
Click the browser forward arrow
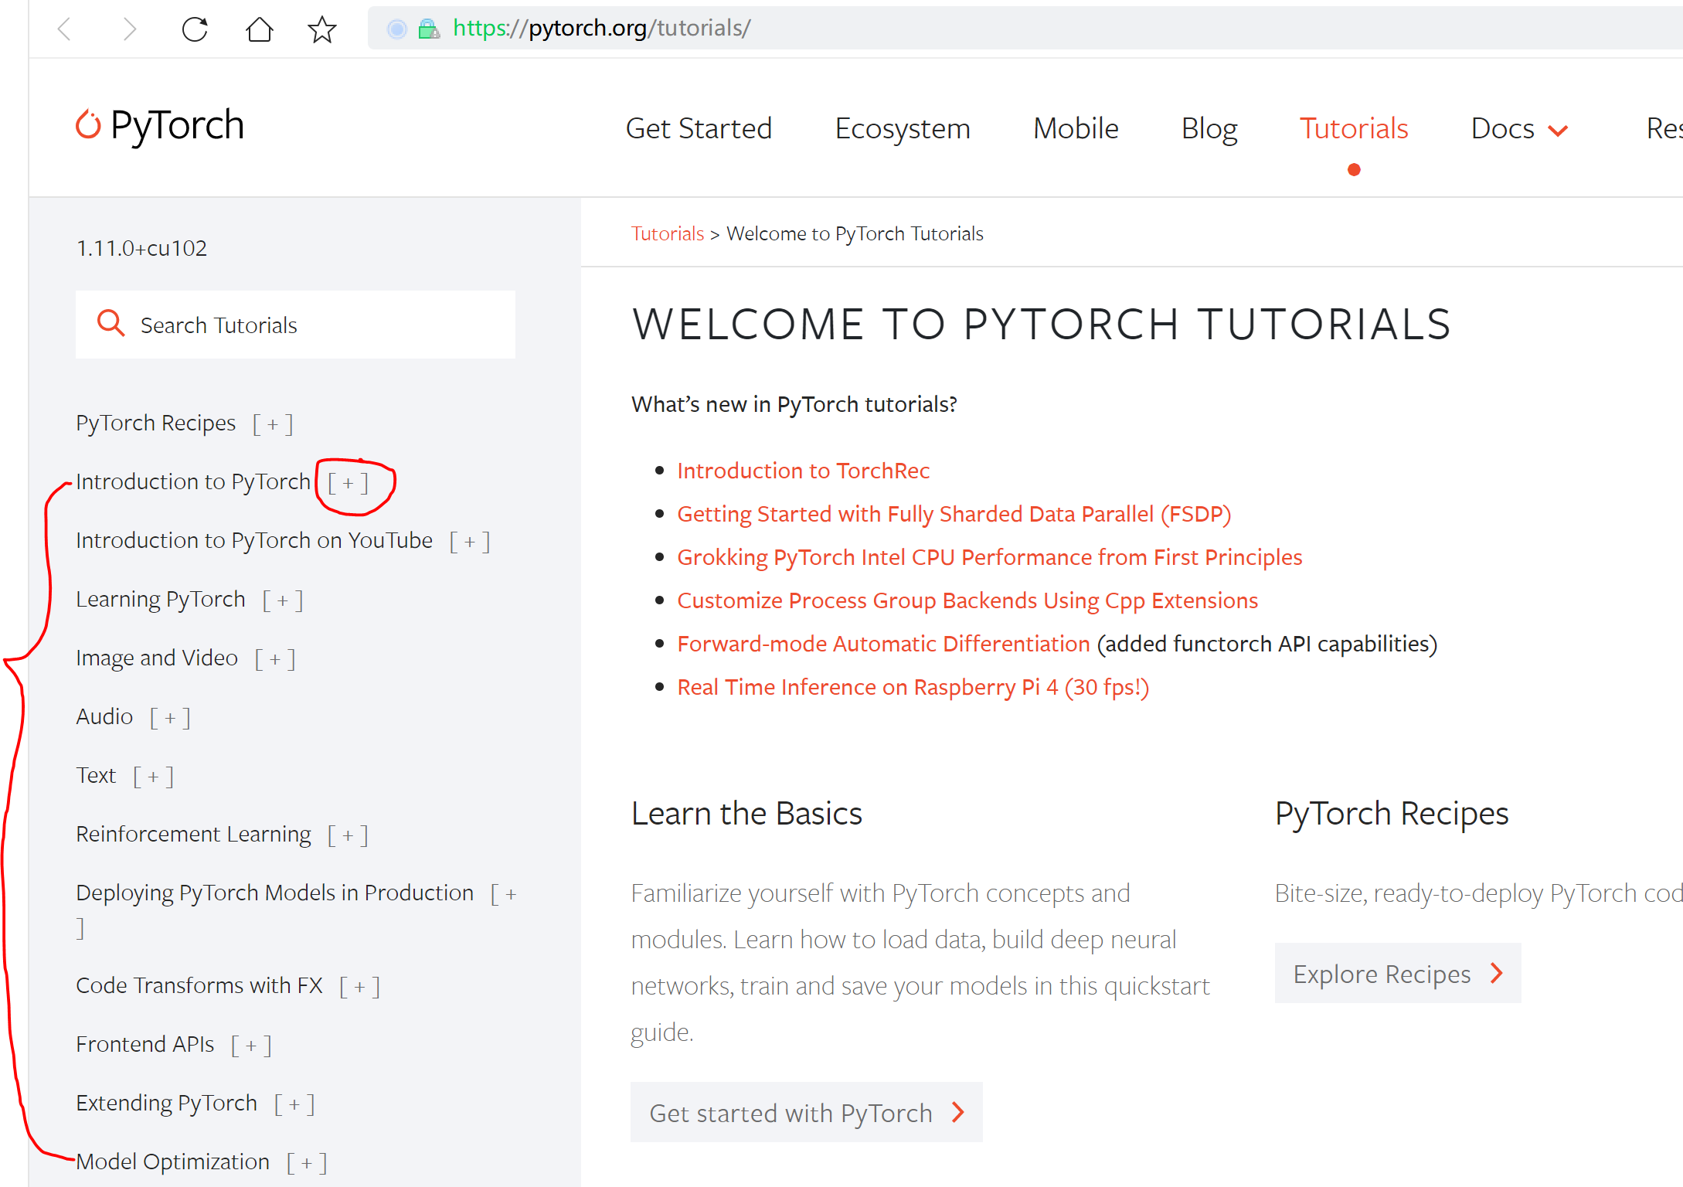pyautogui.click(x=129, y=29)
